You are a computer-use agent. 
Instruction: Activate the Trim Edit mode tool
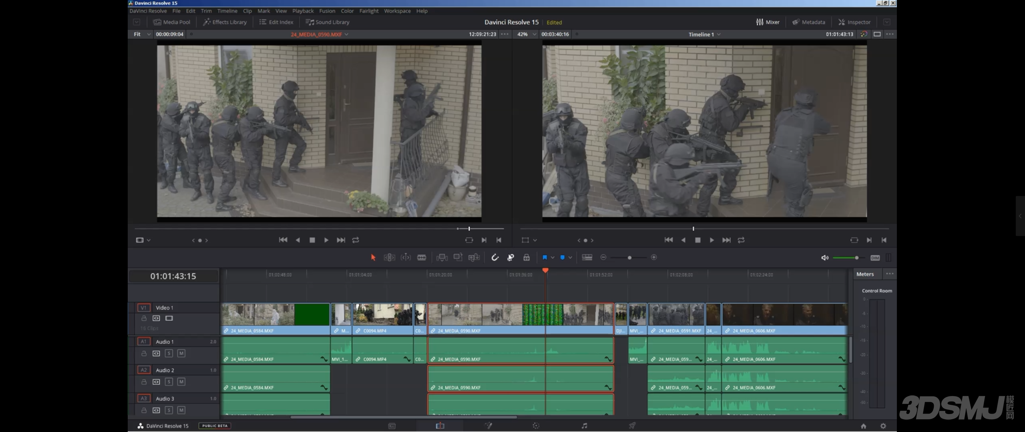click(x=389, y=258)
